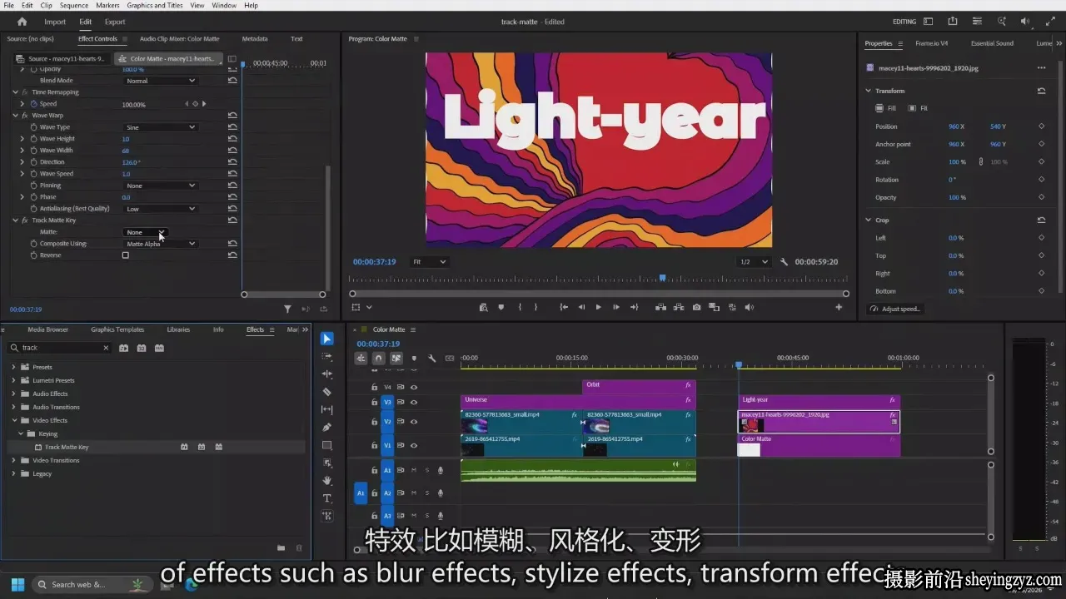Select the Track Select Forward tool

(327, 356)
